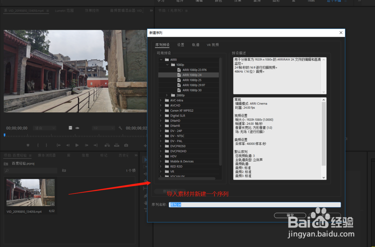375x247 pixels.
Task: Select the ARRI 1080p 30 preset
Action: point(189,90)
